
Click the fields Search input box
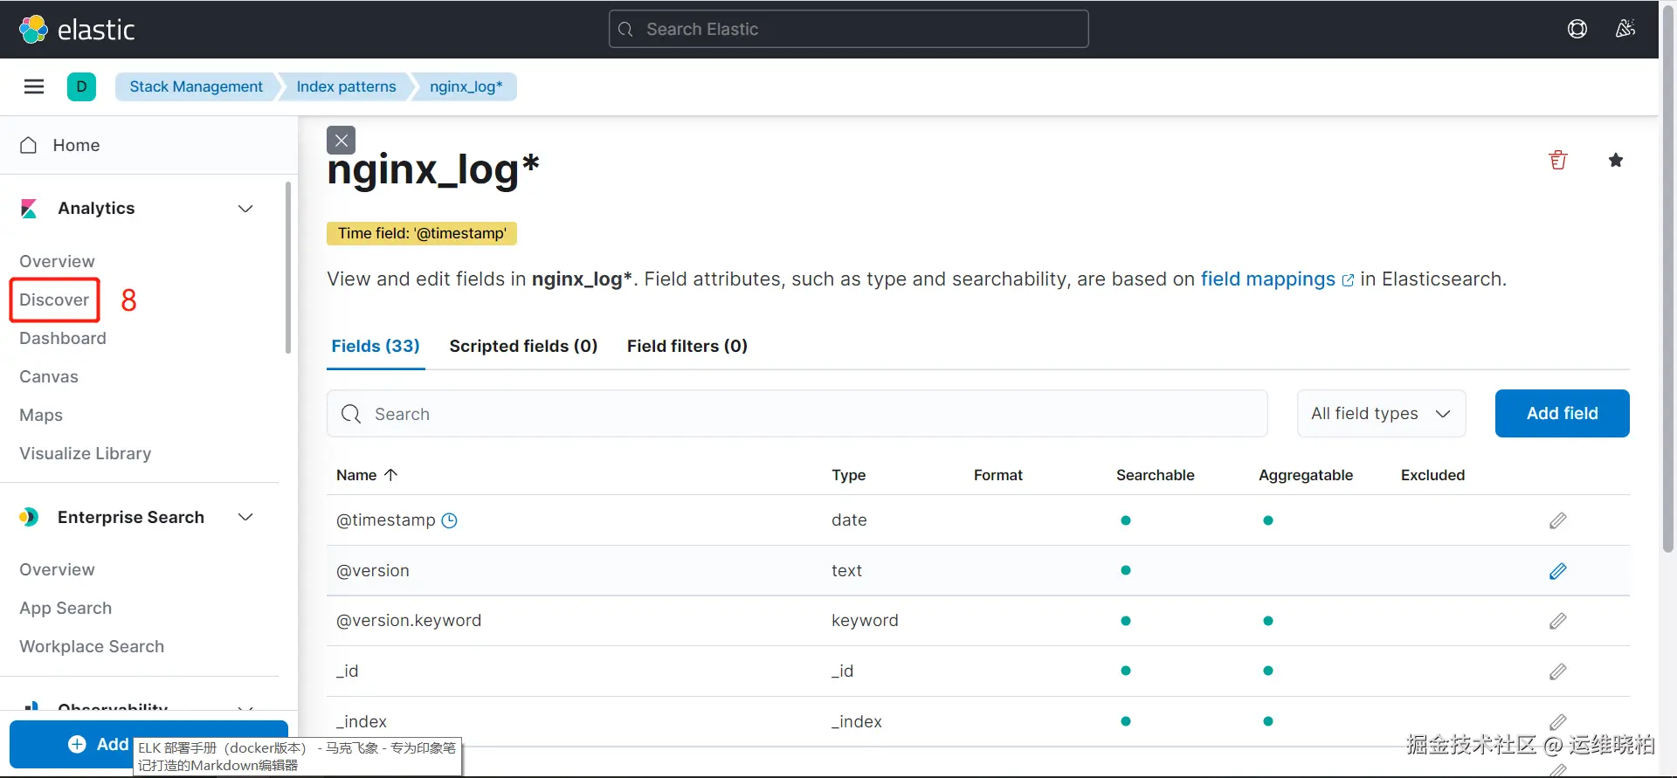[797, 414]
